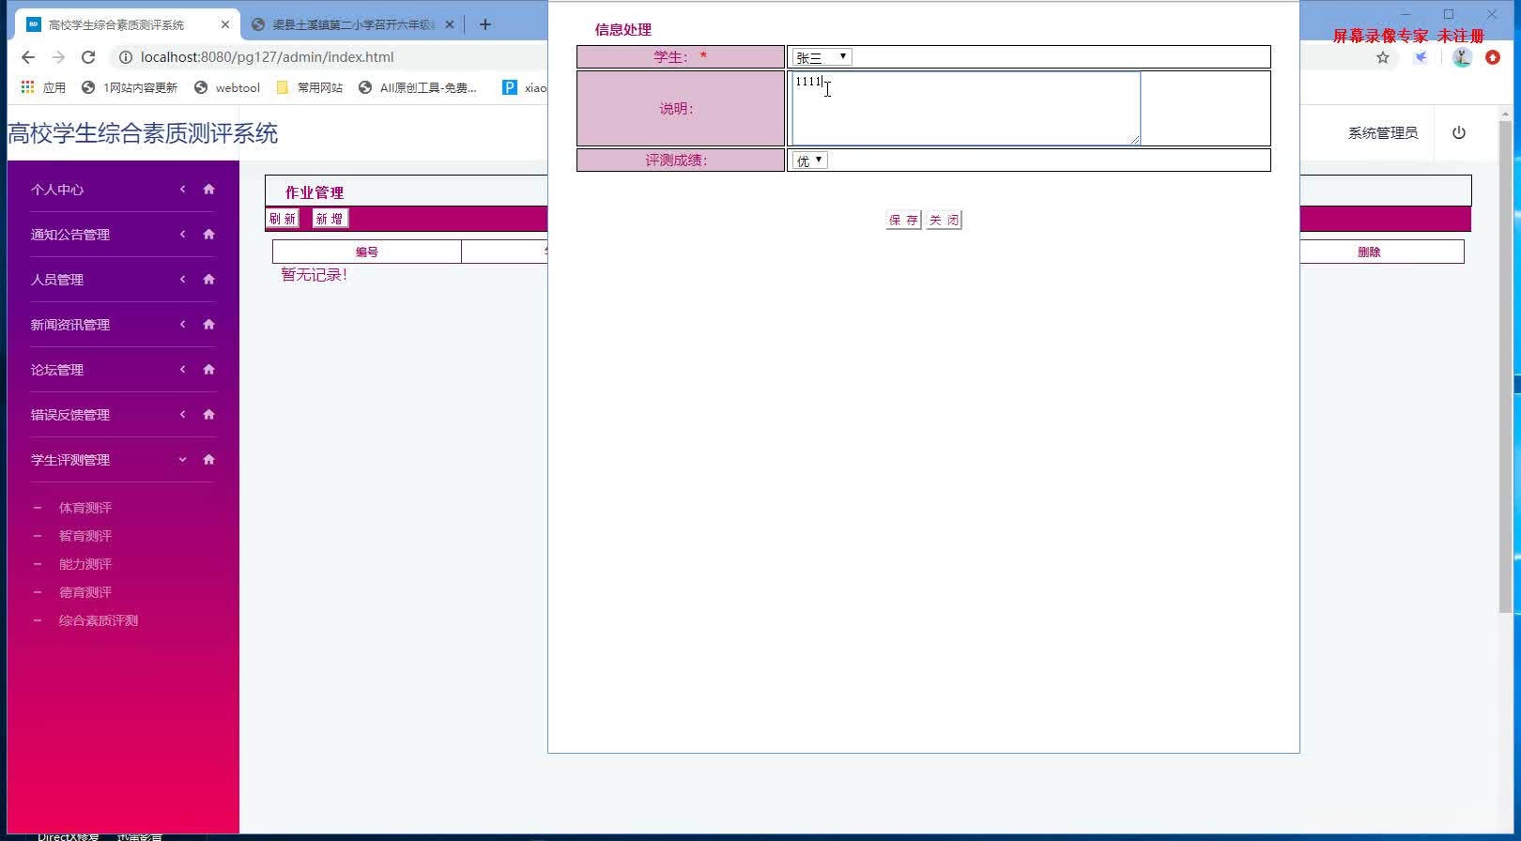The width and height of the screenshot is (1521, 841).
Task: Open the browser profile avatar
Action: tap(1462, 57)
